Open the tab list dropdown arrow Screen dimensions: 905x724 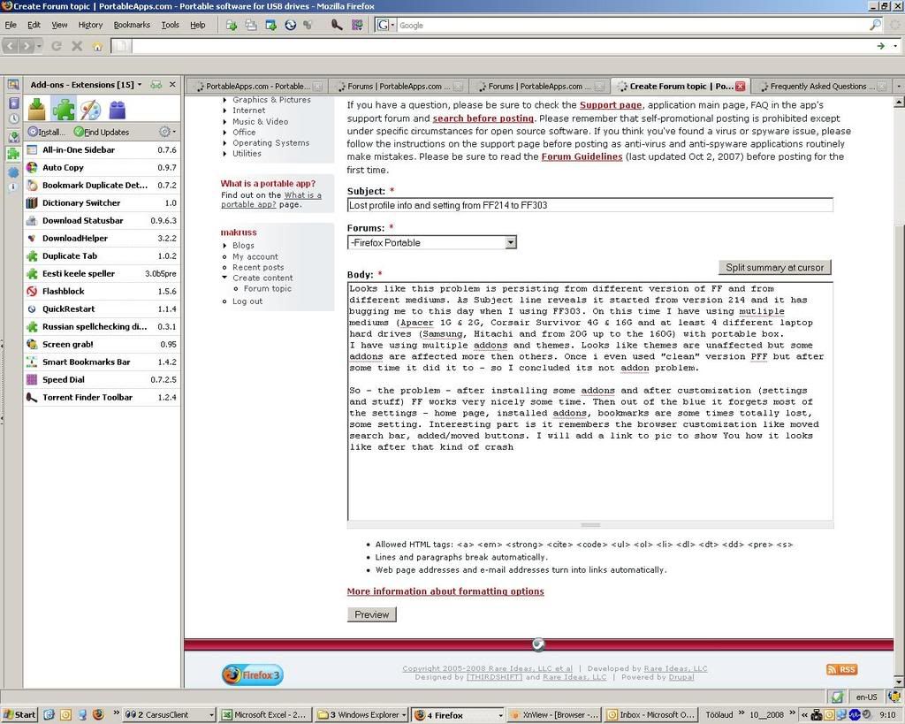click(x=898, y=86)
